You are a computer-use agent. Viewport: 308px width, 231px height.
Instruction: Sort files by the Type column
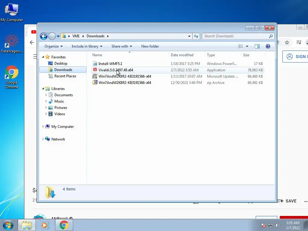[x=223, y=55]
